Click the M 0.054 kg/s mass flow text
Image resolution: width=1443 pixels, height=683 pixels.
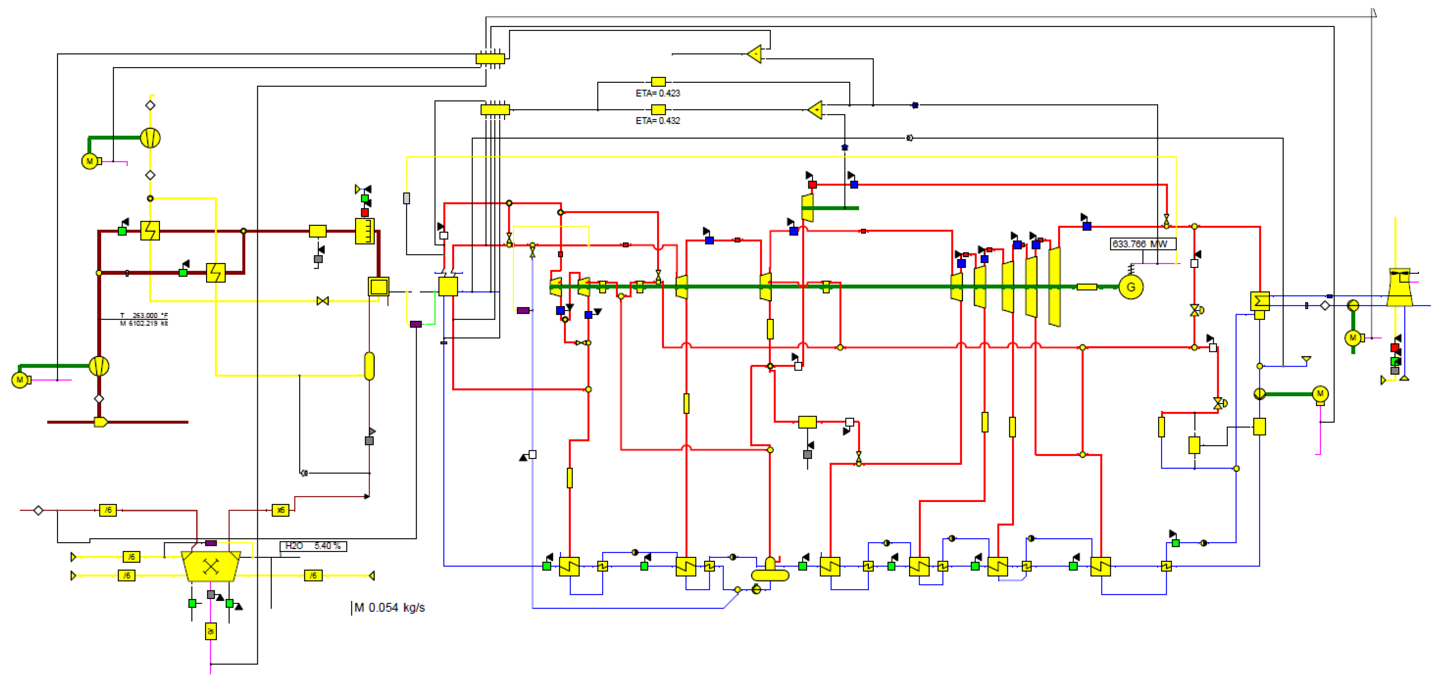pos(390,607)
